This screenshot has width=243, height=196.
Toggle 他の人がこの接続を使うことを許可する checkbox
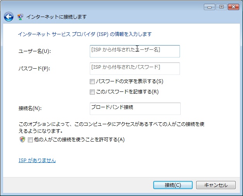point(30,140)
